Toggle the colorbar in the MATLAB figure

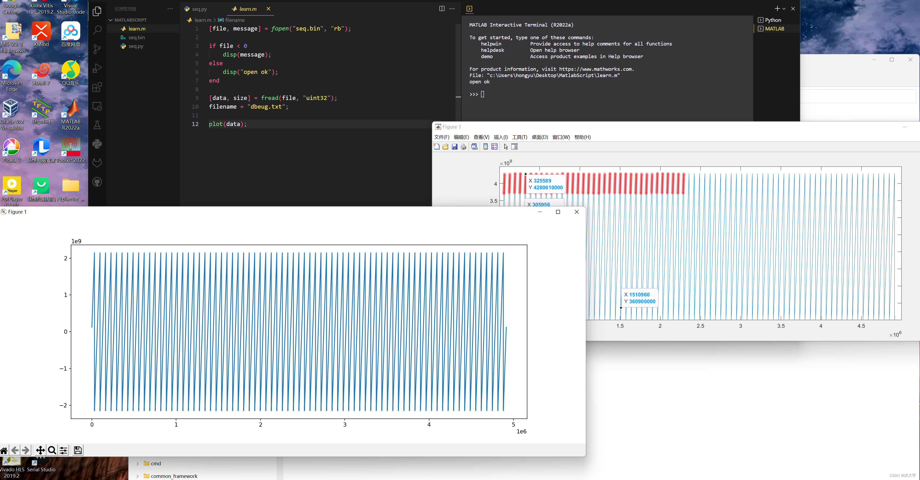click(485, 147)
